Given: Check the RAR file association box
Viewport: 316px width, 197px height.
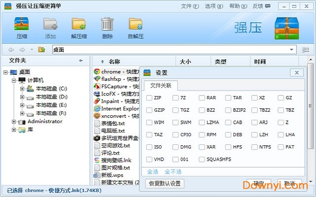Looking at the screenshot, I should pos(202,98).
